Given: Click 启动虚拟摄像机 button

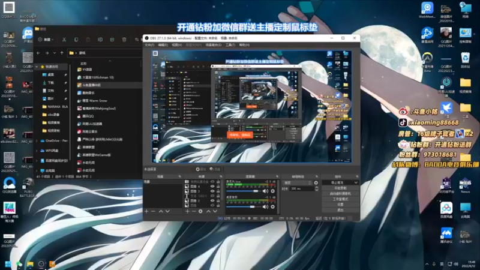Looking at the screenshot, I should pyautogui.click(x=340, y=193).
